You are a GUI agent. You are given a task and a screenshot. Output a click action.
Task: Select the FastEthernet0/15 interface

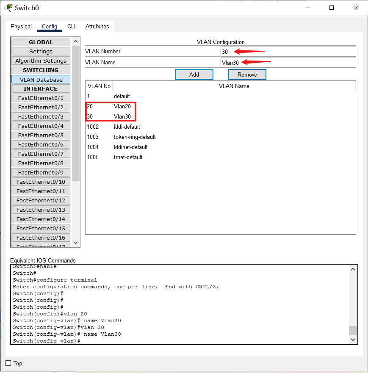click(x=41, y=228)
